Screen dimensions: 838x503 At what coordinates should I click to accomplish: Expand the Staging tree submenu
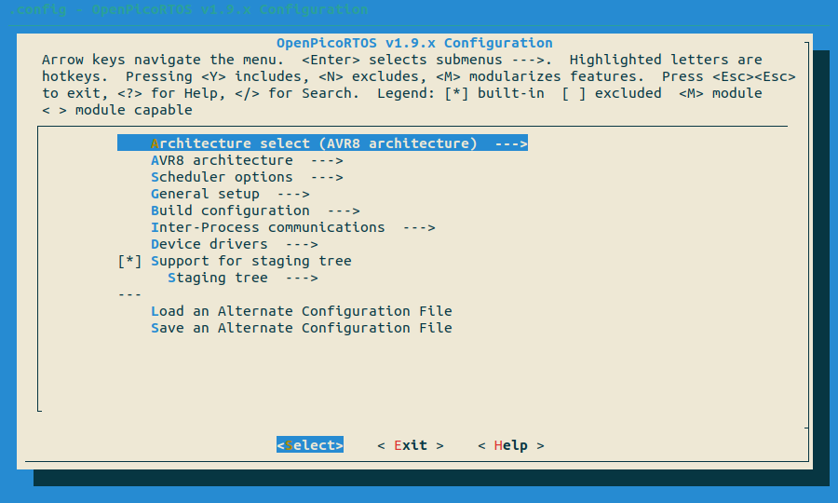pos(243,278)
